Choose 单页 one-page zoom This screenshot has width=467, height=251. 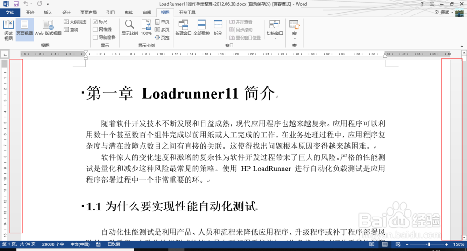click(x=162, y=22)
